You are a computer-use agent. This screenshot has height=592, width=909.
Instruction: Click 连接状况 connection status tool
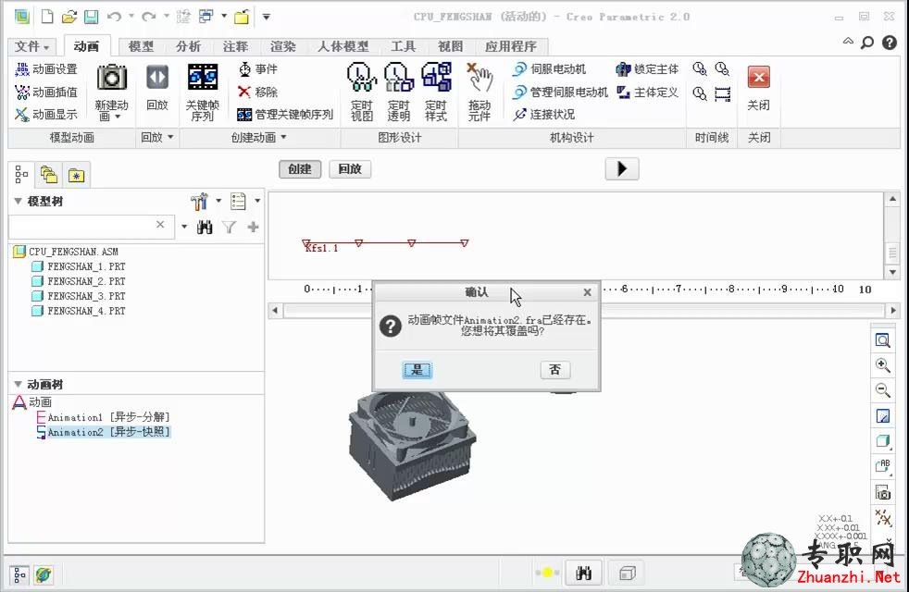point(543,114)
